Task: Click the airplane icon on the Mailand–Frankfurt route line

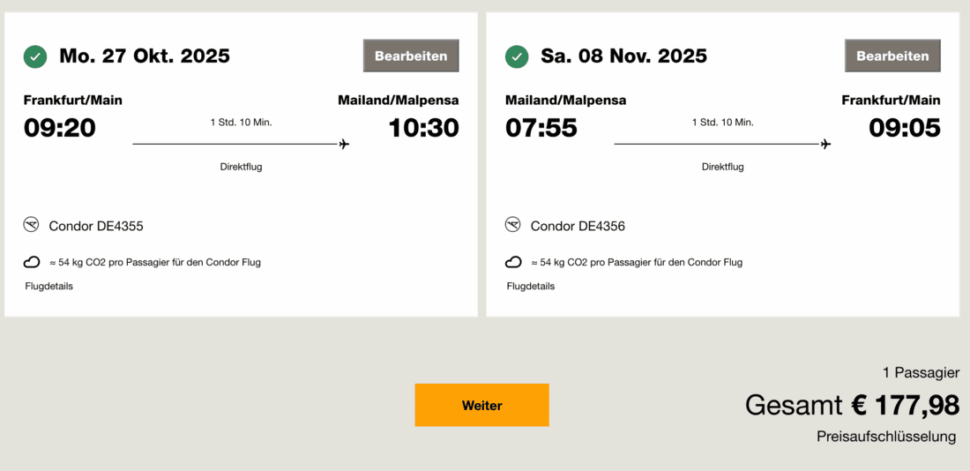Action: 825,144
